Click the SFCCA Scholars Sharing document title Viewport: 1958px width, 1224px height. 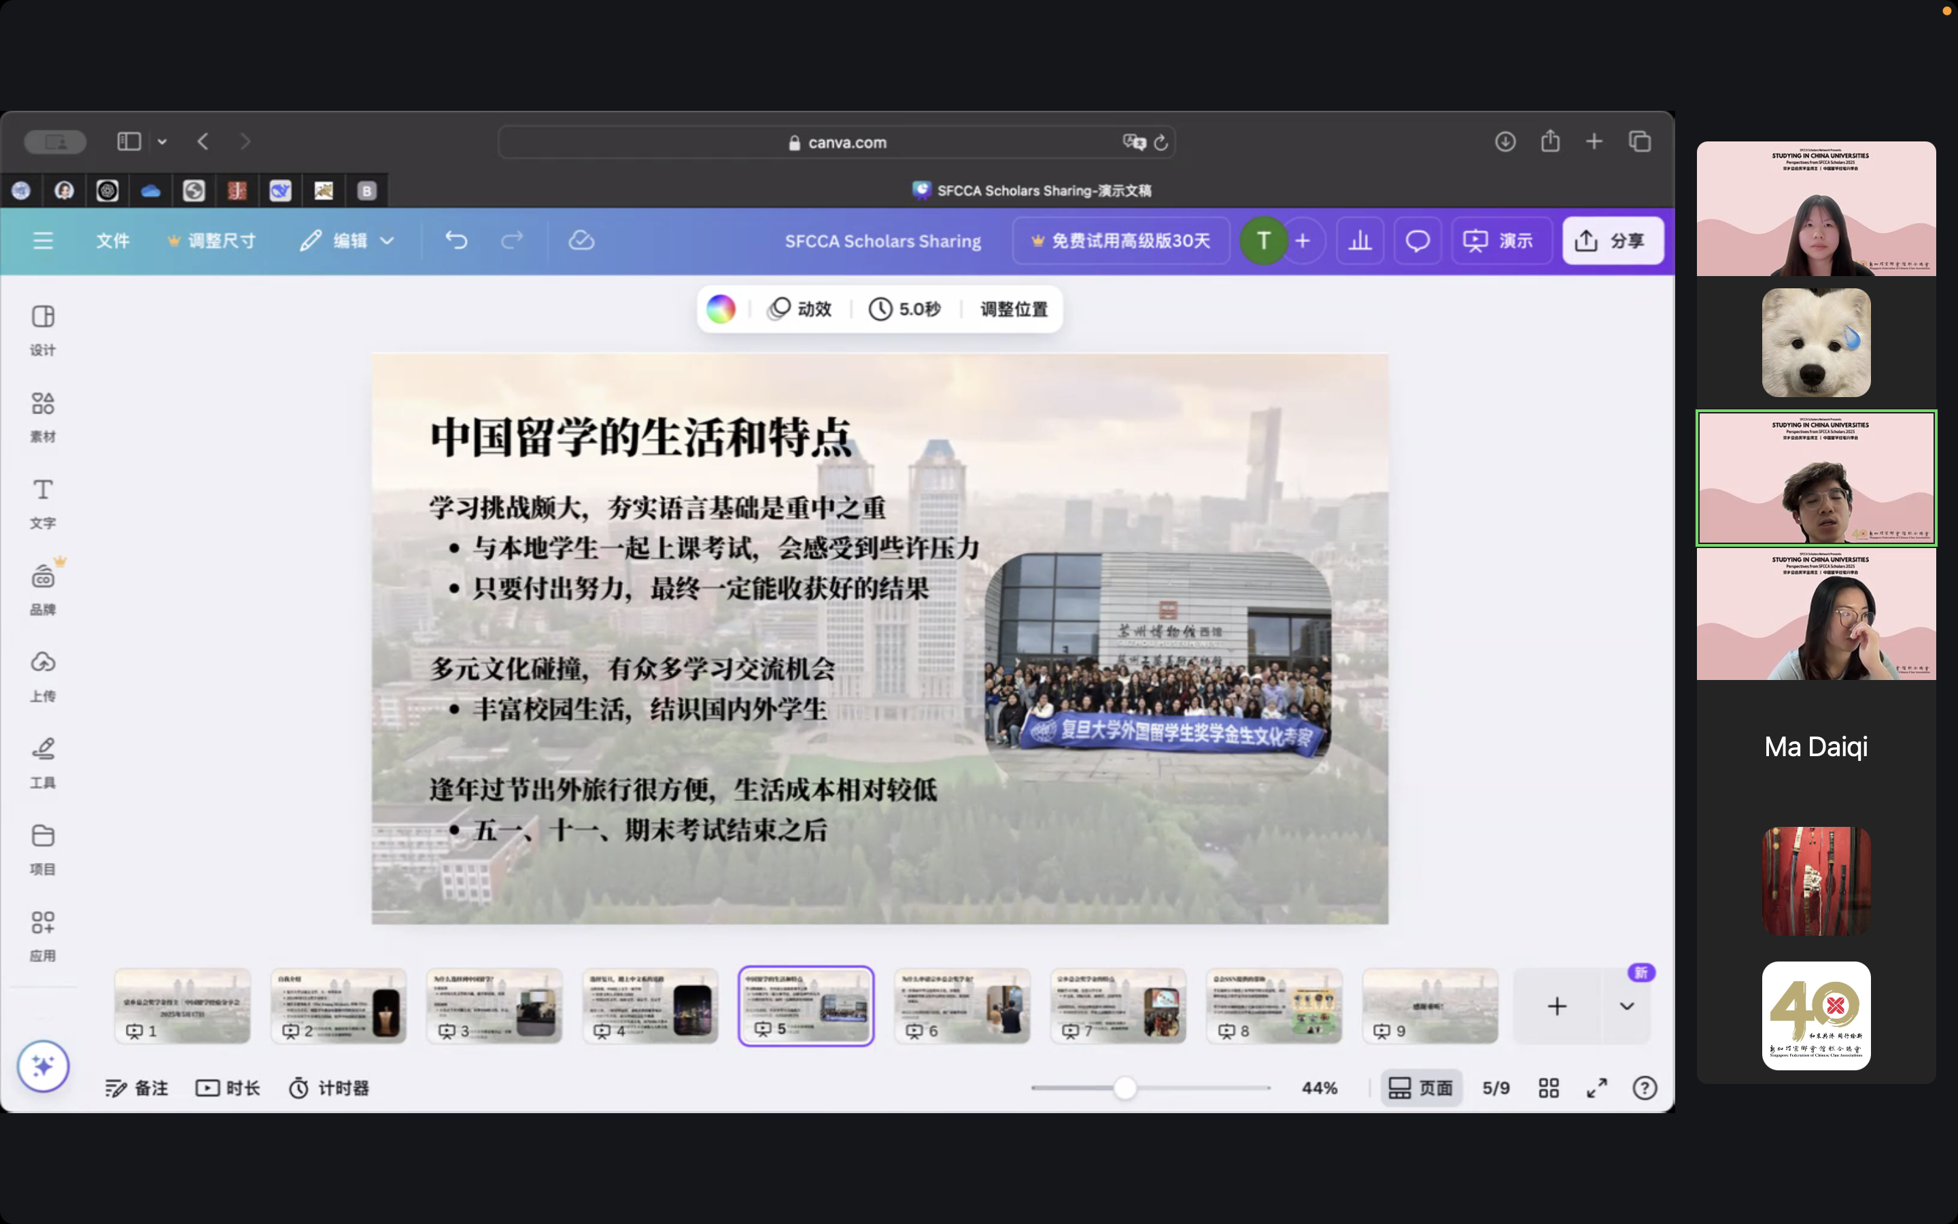point(882,241)
